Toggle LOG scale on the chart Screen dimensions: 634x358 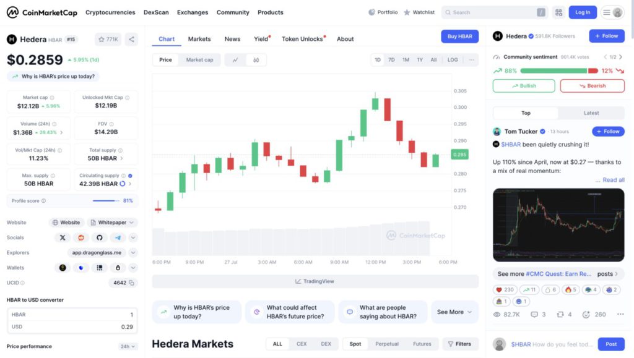tap(453, 60)
